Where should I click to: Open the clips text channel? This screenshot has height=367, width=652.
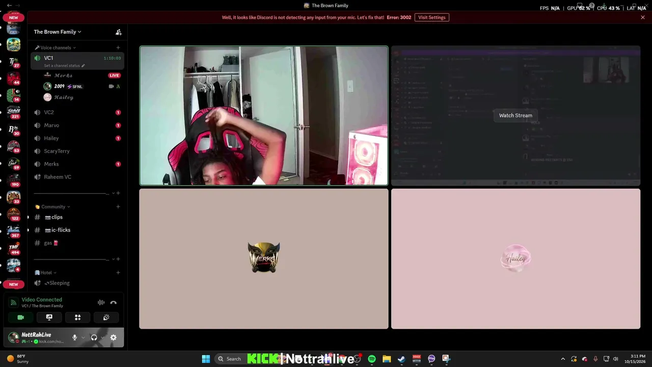77,217
